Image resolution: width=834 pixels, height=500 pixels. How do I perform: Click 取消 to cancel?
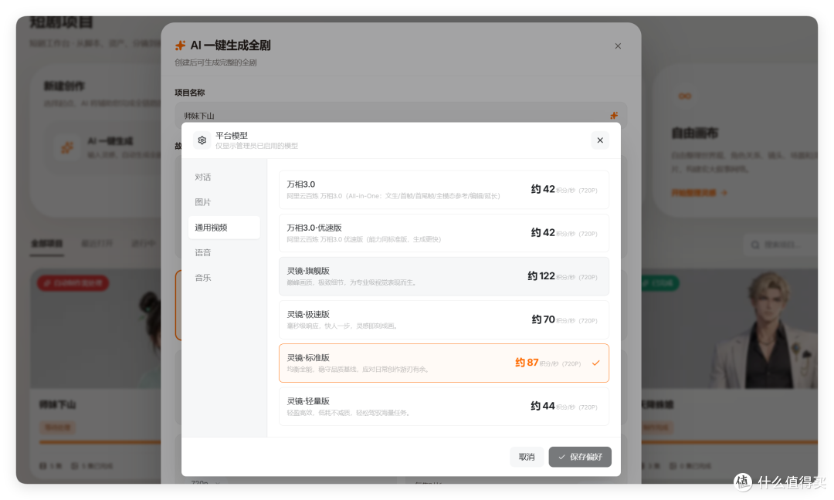pyautogui.click(x=527, y=457)
